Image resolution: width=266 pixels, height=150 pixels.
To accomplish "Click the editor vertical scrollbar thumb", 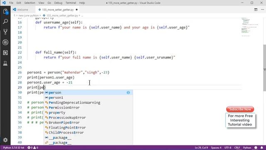I will 264,68.
